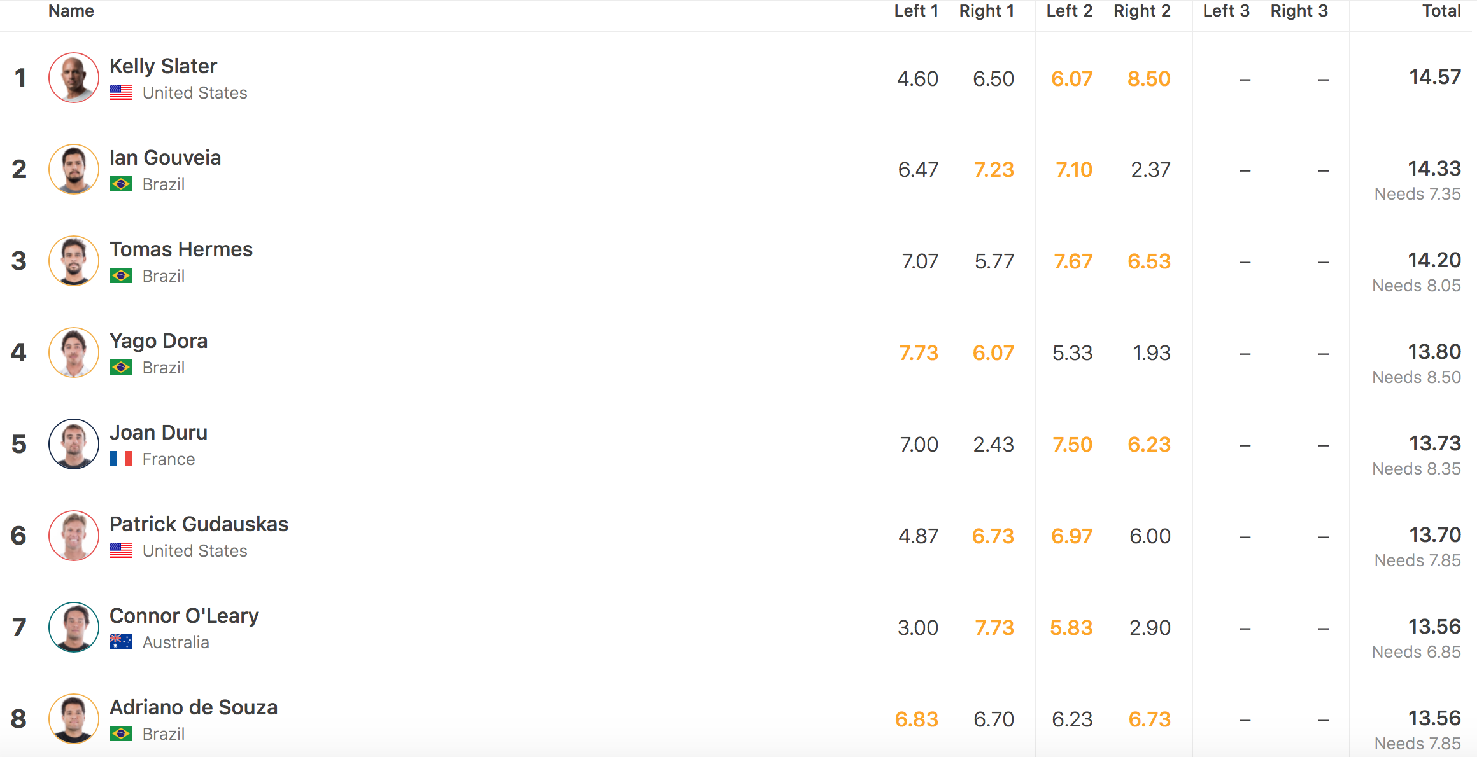Screen dimensions: 1477x757
Task: Click the Name column header
Action: pyautogui.click(x=71, y=11)
